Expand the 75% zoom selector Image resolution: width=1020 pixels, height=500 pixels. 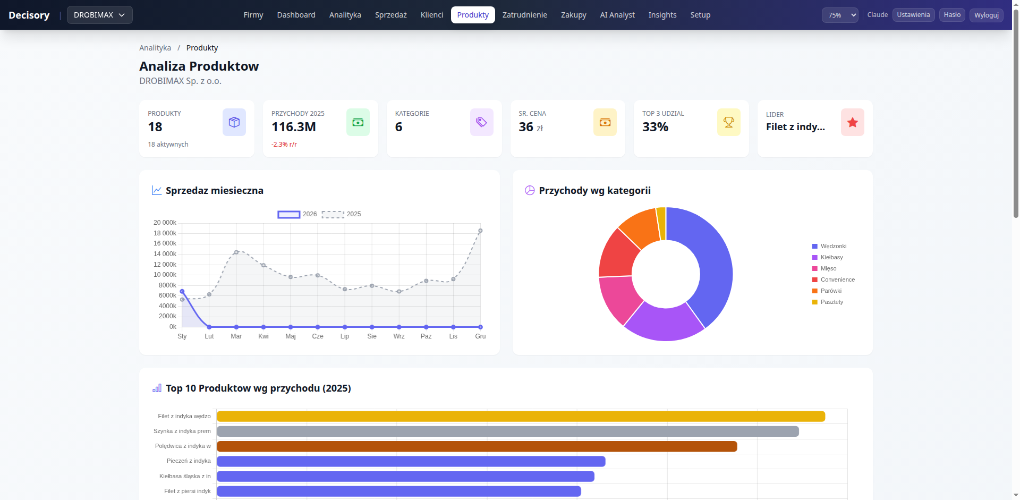(839, 15)
